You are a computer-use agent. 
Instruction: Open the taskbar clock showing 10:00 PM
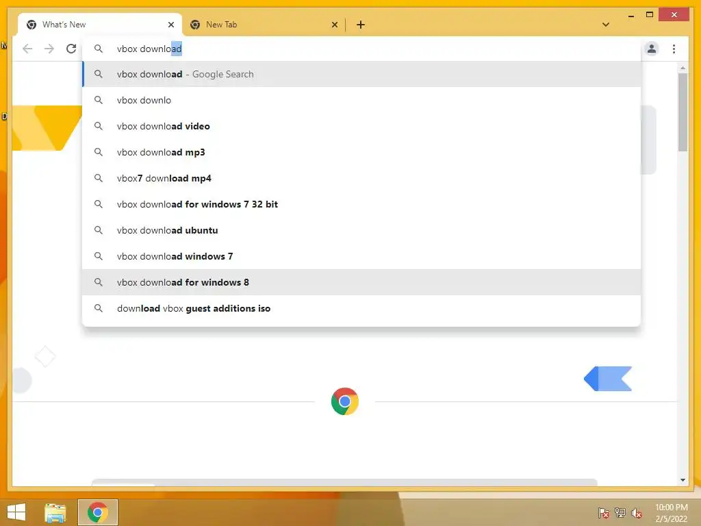(671, 513)
